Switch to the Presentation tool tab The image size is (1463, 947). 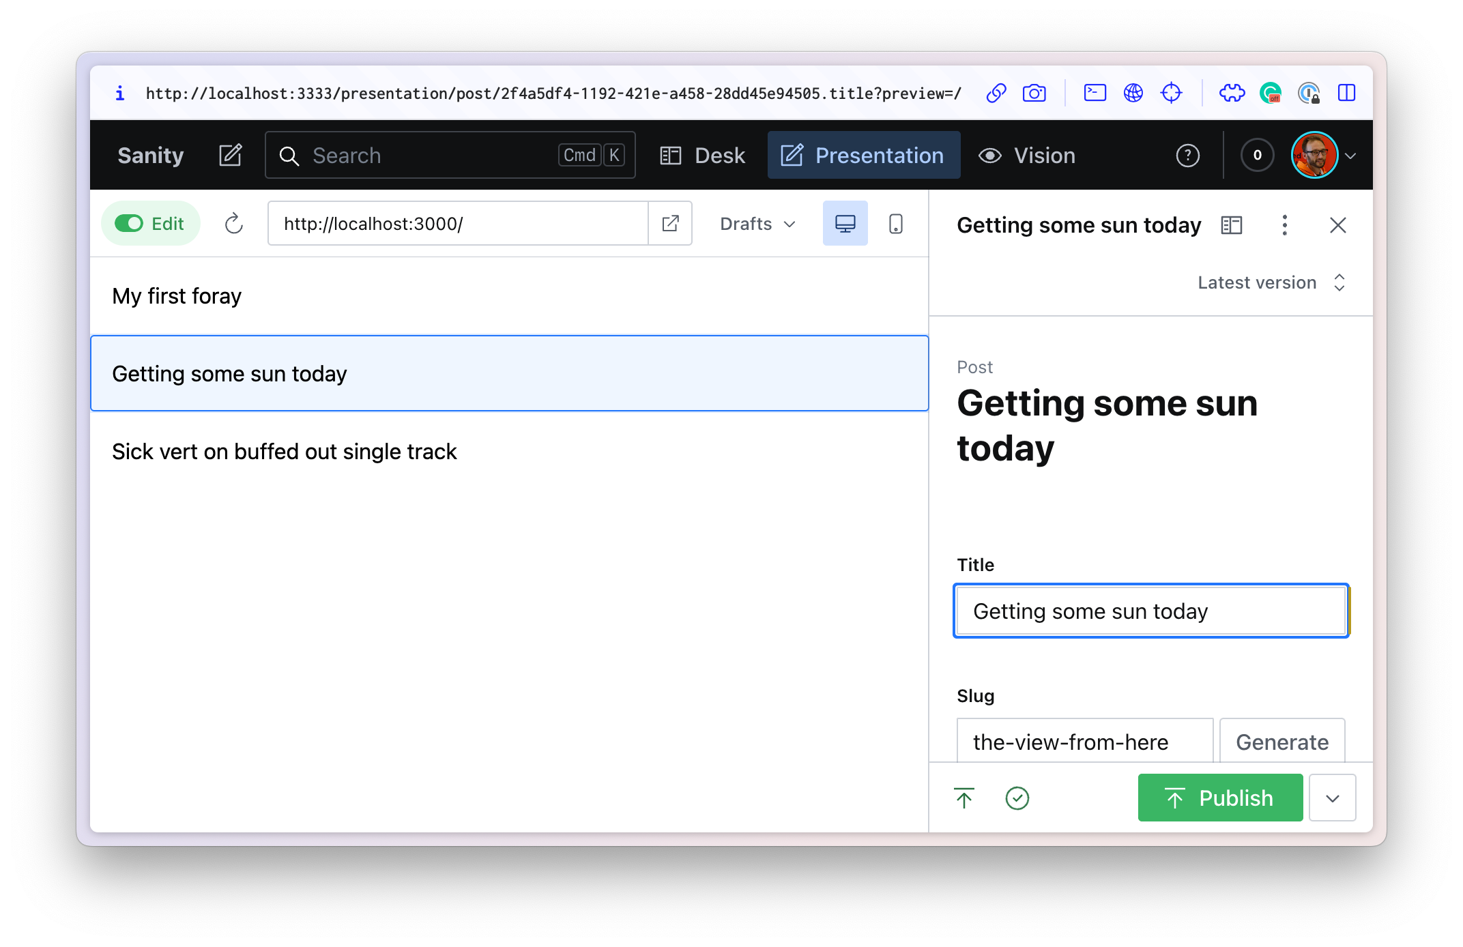(x=864, y=156)
